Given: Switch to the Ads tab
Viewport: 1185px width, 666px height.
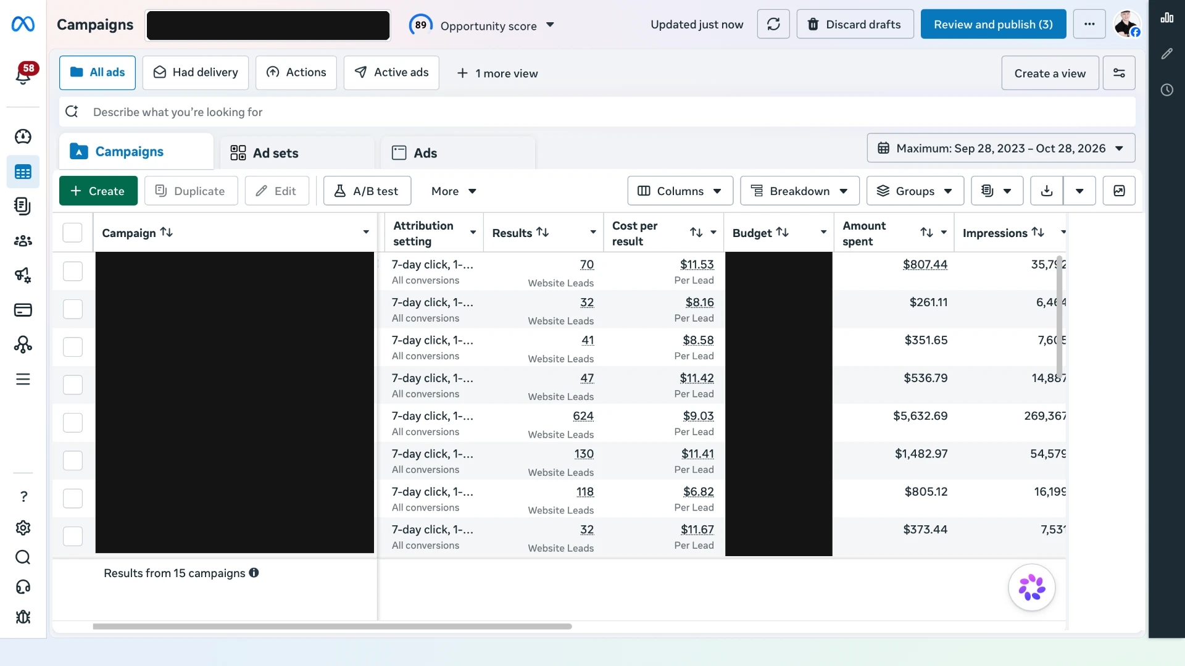Looking at the screenshot, I should tap(458, 152).
